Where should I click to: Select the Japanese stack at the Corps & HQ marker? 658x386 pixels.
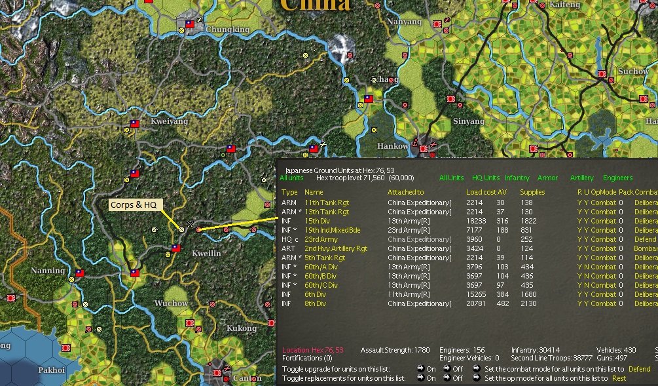[183, 231]
